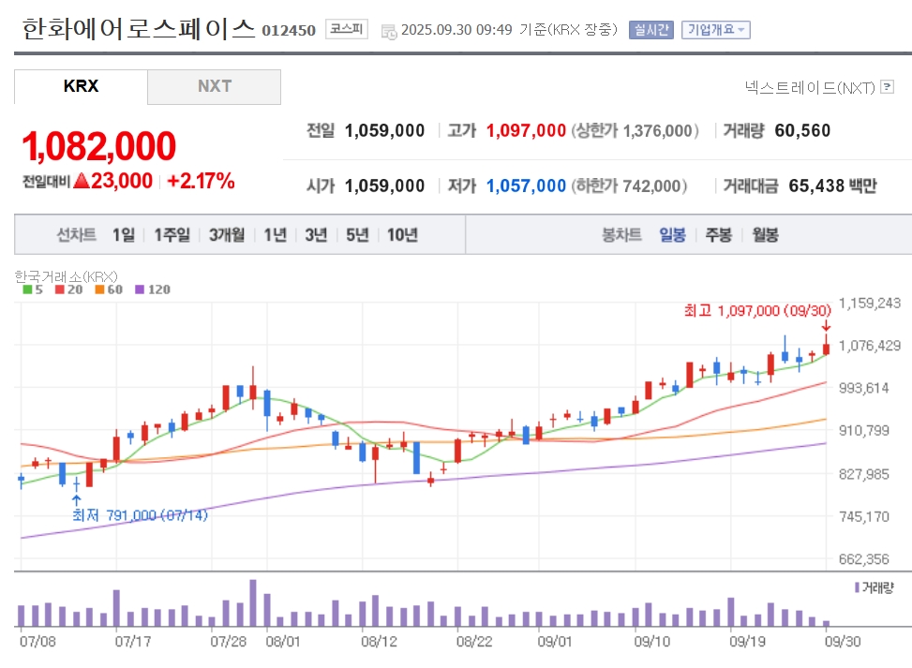Image resolution: width=912 pixels, height=668 pixels.
Task: Select the 5년 line chart period
Action: pyautogui.click(x=358, y=235)
